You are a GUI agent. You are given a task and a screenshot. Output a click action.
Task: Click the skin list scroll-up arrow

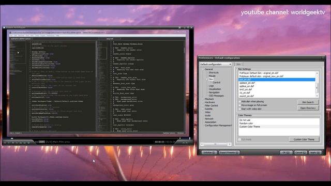pyautogui.click(x=317, y=73)
